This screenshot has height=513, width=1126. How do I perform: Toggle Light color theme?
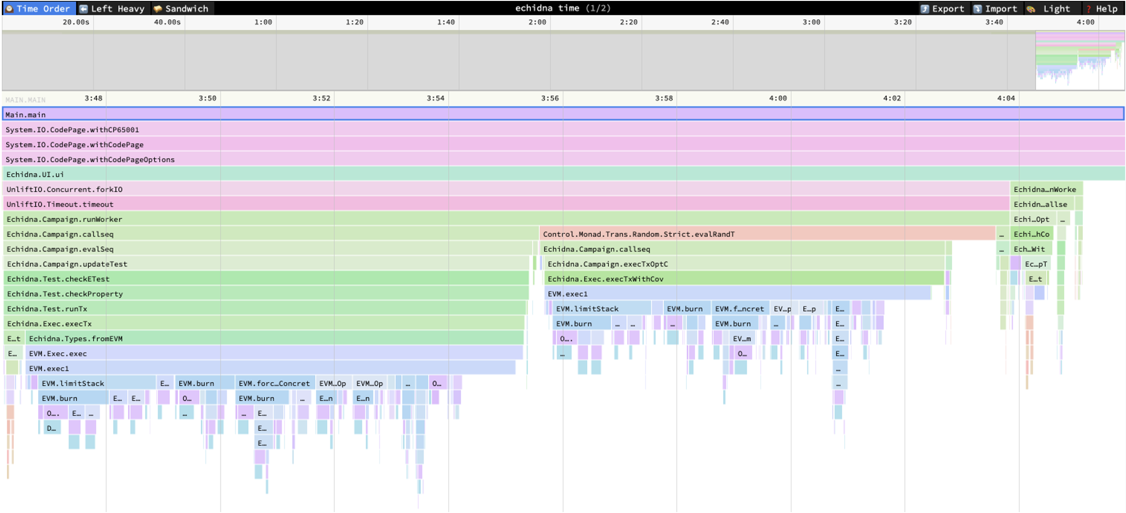tap(1056, 9)
